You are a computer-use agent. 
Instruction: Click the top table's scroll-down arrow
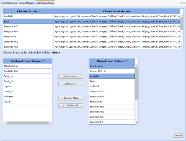click(182, 47)
